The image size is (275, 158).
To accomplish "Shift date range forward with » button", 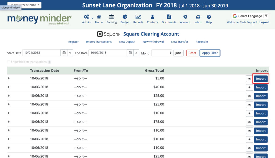I will click(136, 53).
